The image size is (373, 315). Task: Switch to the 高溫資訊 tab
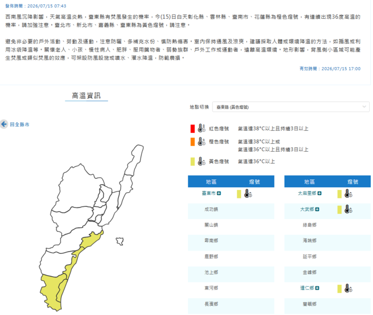coord(86,96)
